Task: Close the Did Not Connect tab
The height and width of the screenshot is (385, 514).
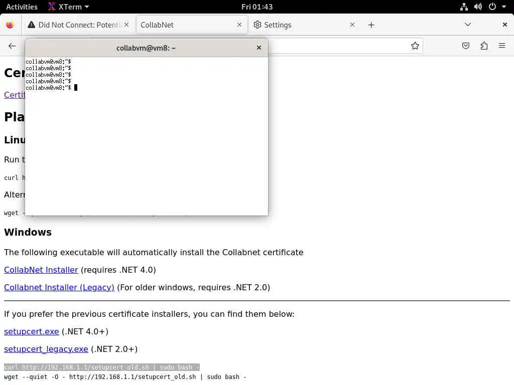Action: tap(126, 25)
